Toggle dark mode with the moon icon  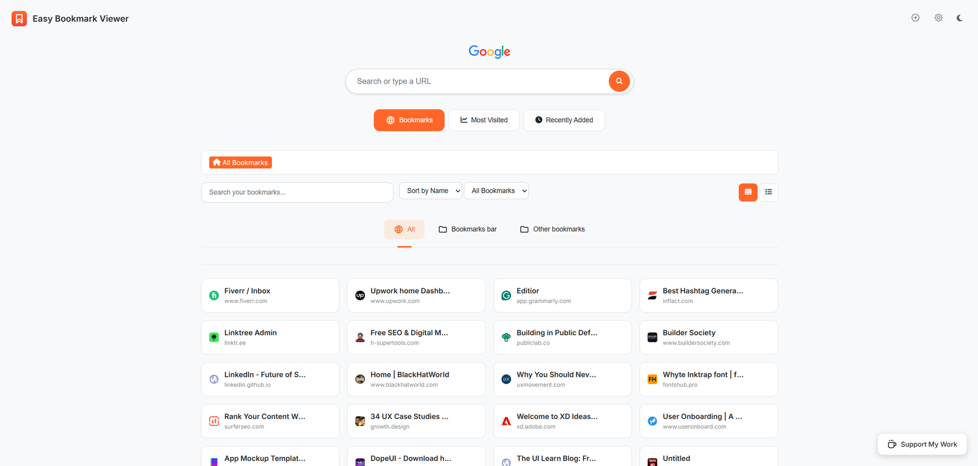click(960, 18)
